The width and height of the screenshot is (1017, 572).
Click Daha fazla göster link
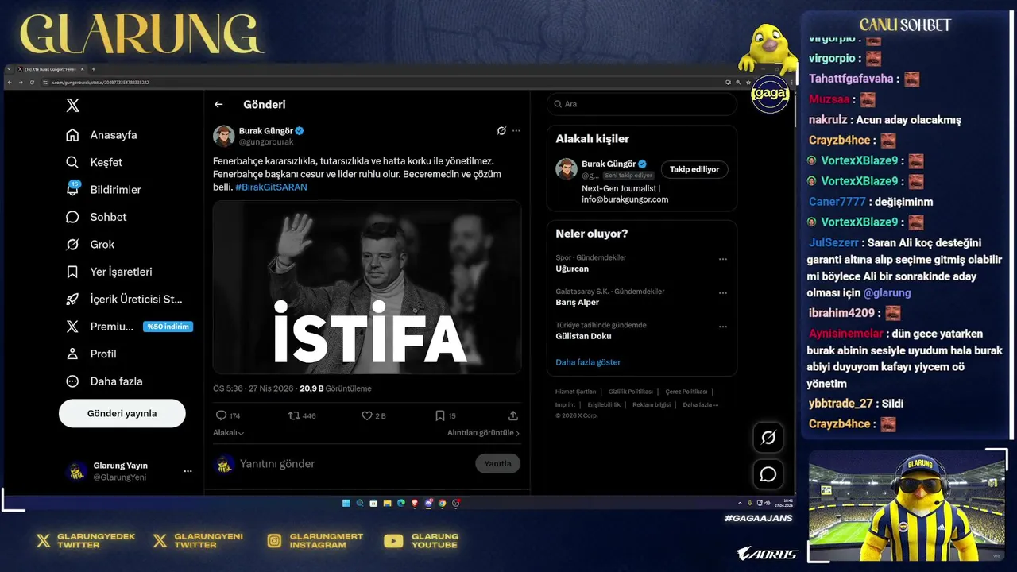(x=588, y=362)
